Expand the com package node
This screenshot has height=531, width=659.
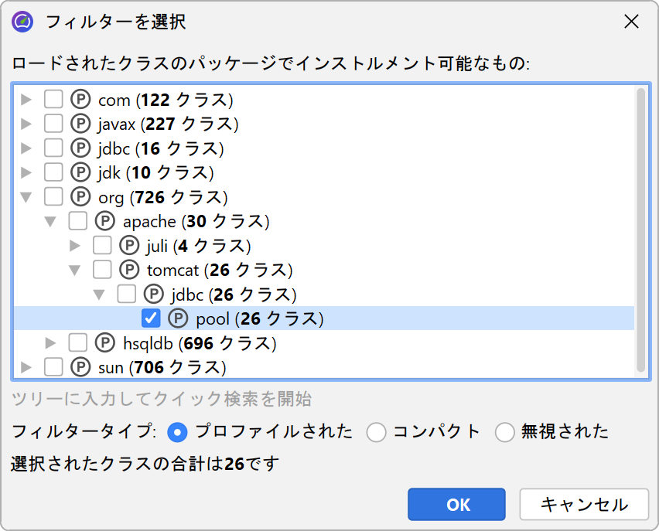(x=27, y=100)
